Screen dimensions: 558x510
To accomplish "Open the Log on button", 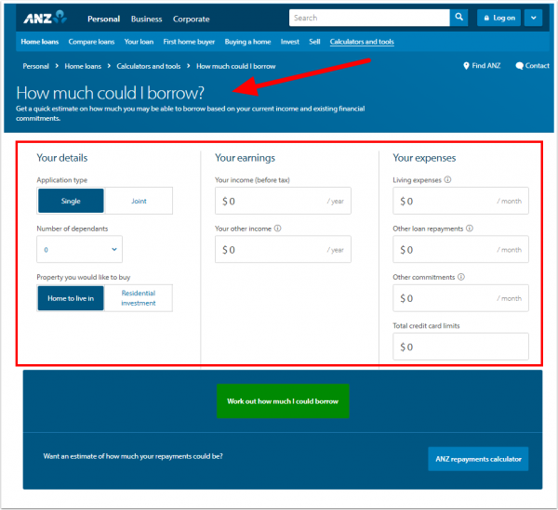I will coord(498,18).
